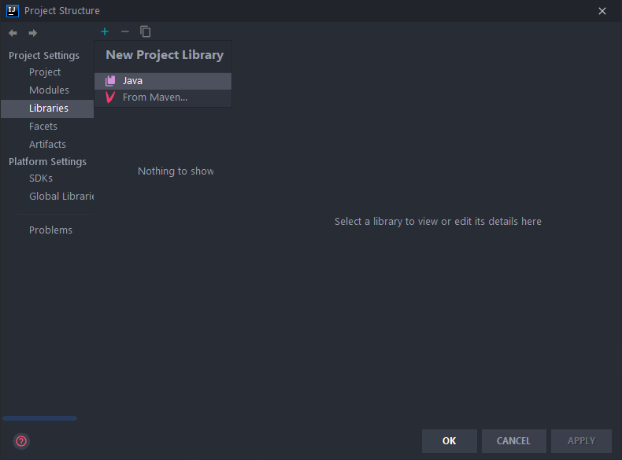Click the New Project Library popup title

tap(165, 55)
